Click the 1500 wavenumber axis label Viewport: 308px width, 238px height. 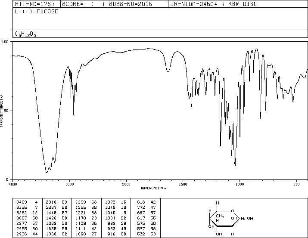183,184
